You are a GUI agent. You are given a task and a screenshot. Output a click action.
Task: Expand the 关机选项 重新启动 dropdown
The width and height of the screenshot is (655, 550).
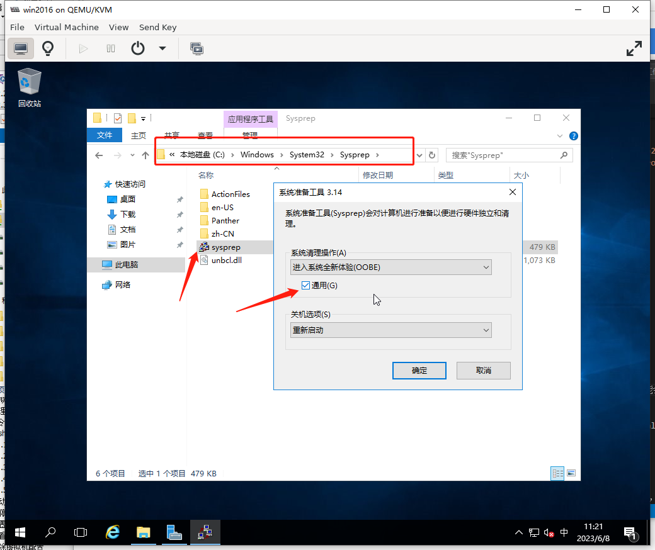tap(391, 330)
